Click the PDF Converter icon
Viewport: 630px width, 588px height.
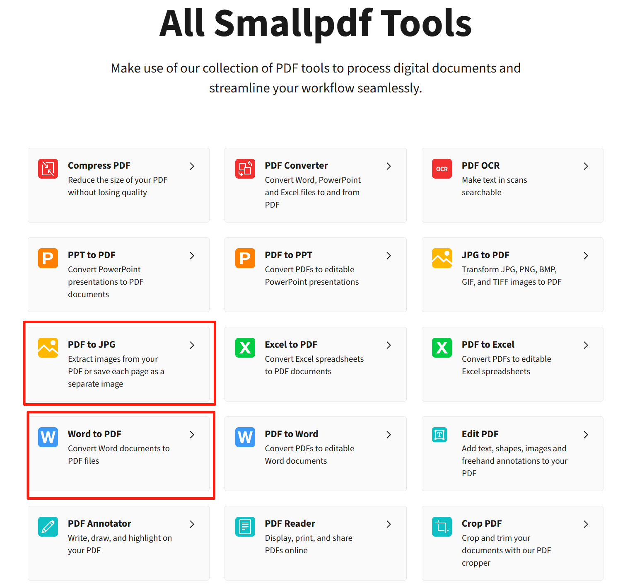pyautogui.click(x=245, y=169)
